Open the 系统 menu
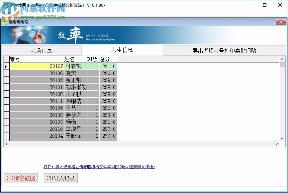 [x=7, y=14]
